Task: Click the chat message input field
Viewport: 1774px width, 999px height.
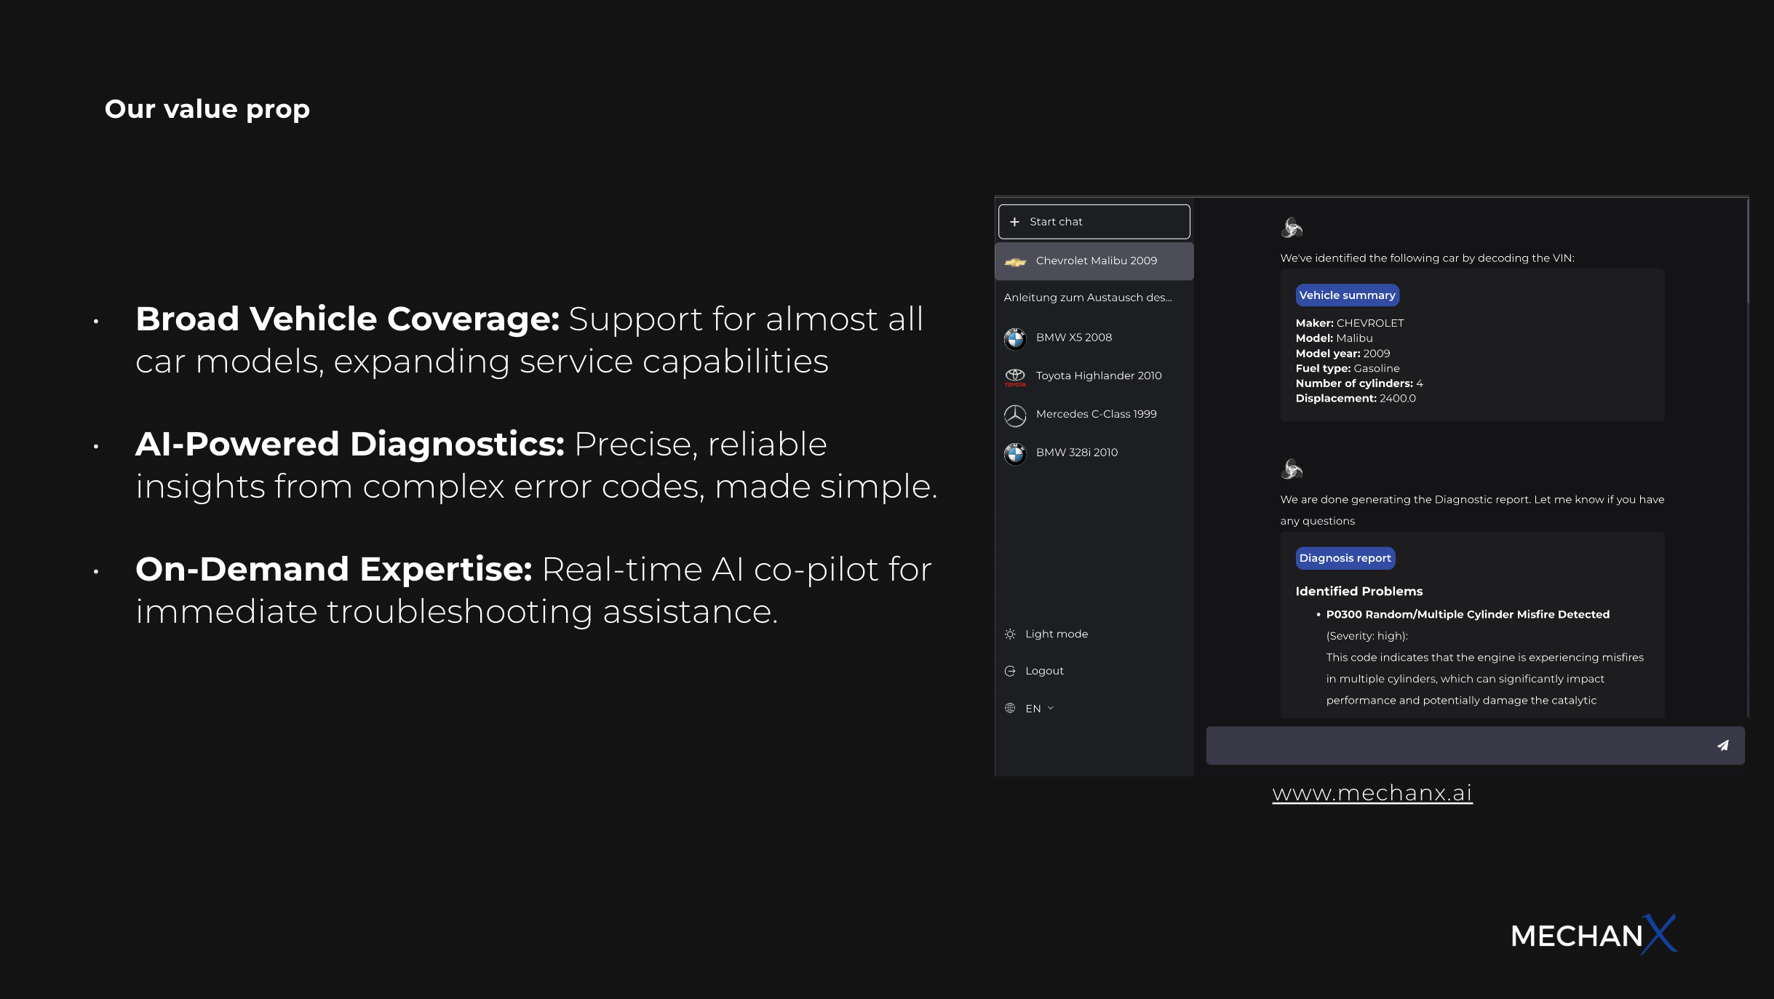Action: (x=1455, y=746)
